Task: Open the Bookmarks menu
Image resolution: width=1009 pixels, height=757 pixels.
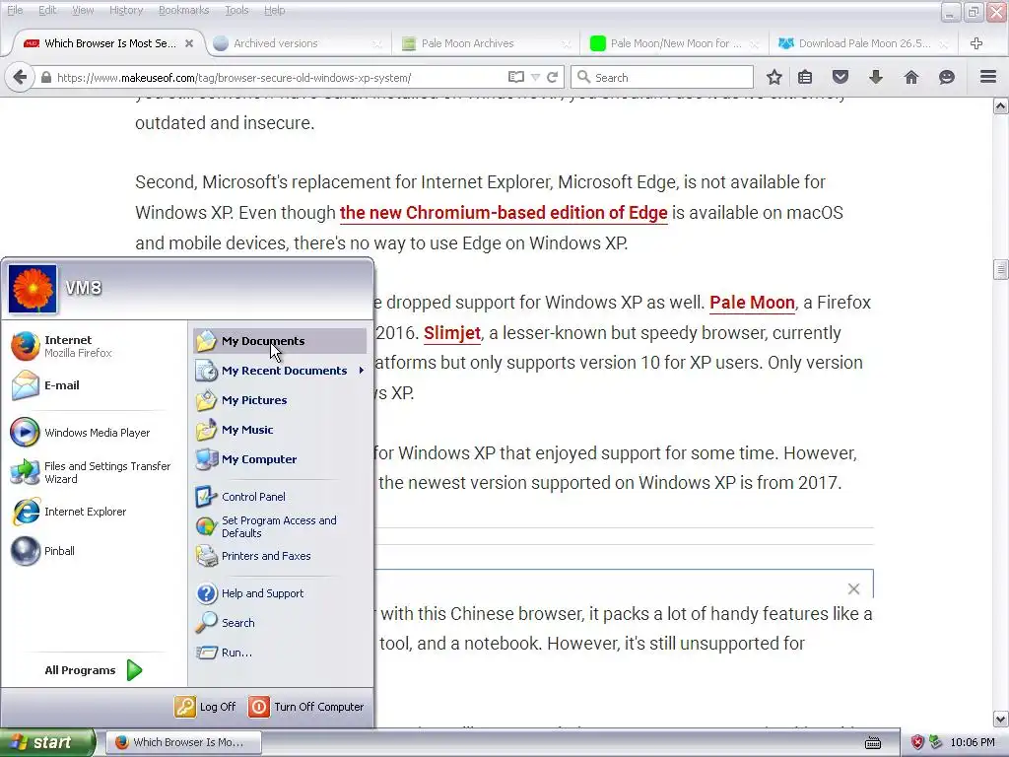Action: tap(183, 10)
